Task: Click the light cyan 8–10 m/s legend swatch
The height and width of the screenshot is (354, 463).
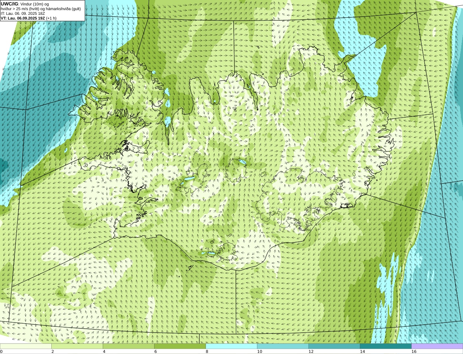Action: point(231,346)
